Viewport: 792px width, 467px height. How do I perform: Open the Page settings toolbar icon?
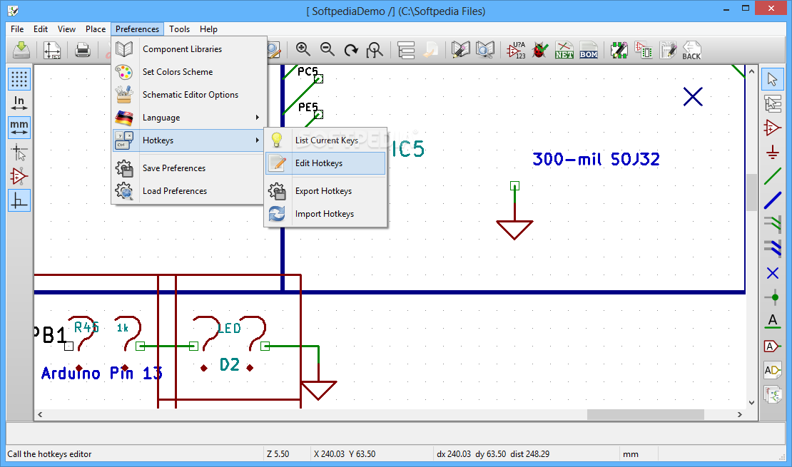pos(52,50)
